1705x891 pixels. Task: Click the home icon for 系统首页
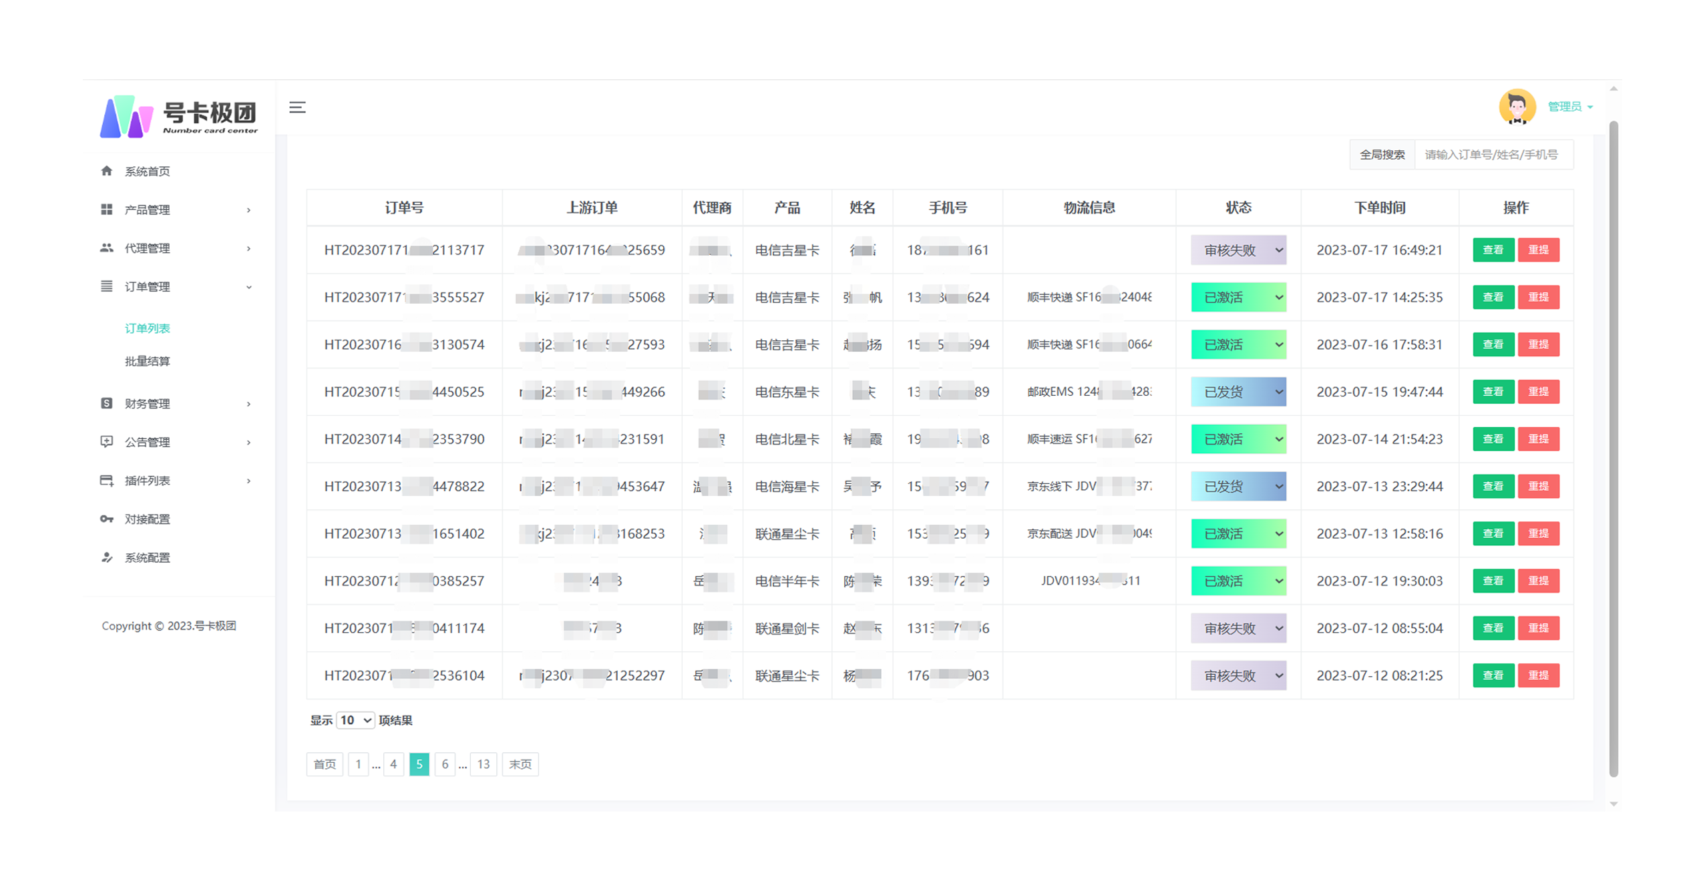pyautogui.click(x=107, y=171)
